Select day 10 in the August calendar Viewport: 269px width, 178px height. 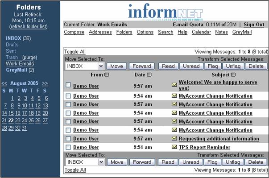tap(25, 106)
